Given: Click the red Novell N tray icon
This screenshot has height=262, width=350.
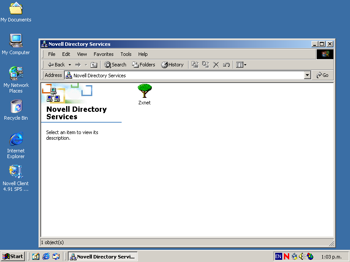Looking at the screenshot, I should click(x=287, y=256).
